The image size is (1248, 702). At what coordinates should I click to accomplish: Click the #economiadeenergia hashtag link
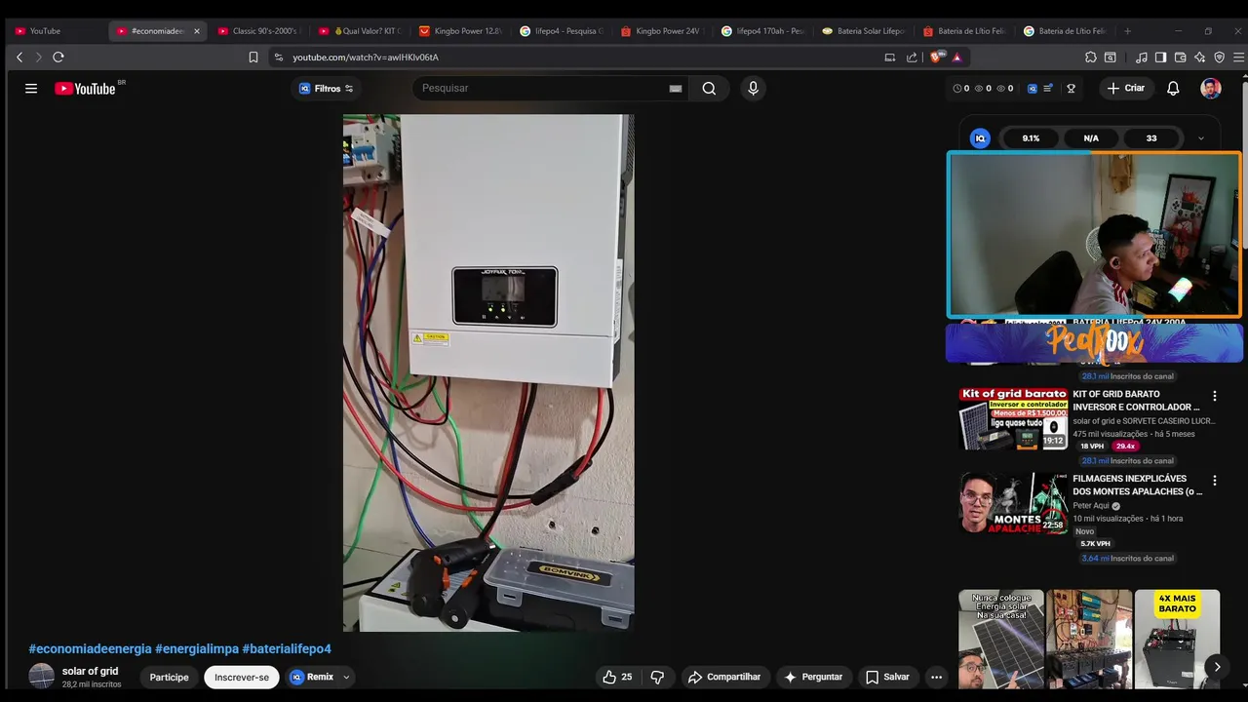[x=91, y=648]
